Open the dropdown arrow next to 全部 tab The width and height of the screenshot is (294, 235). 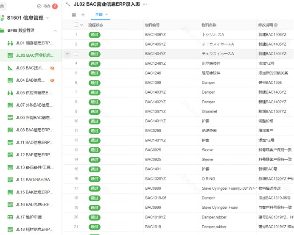pos(107,14)
